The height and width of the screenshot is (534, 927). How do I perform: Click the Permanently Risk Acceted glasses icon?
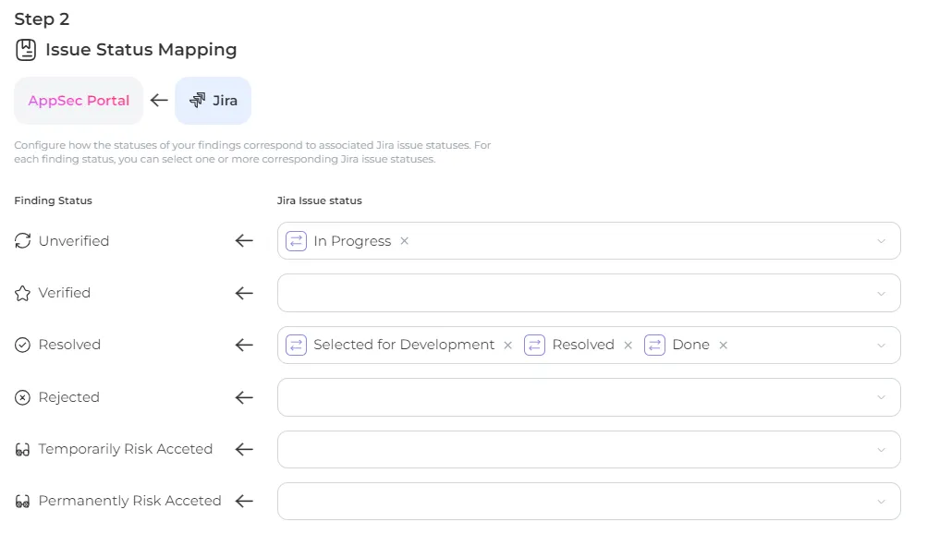point(23,502)
